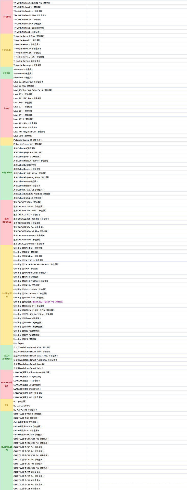Click the Umidigi 优米F1/F1 Play cell

[x=49, y=289]
